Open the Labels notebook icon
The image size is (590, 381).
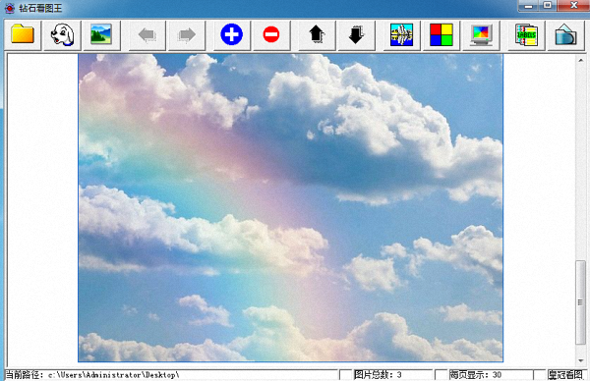click(526, 35)
